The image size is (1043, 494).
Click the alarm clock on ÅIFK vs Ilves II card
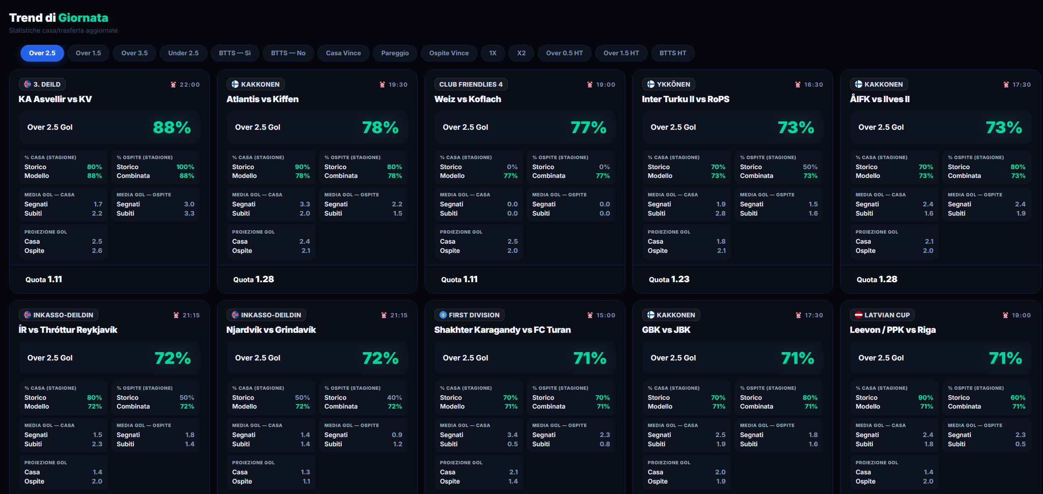tap(1006, 85)
